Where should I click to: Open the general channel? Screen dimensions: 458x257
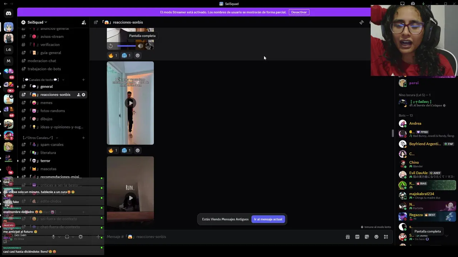(53, 86)
